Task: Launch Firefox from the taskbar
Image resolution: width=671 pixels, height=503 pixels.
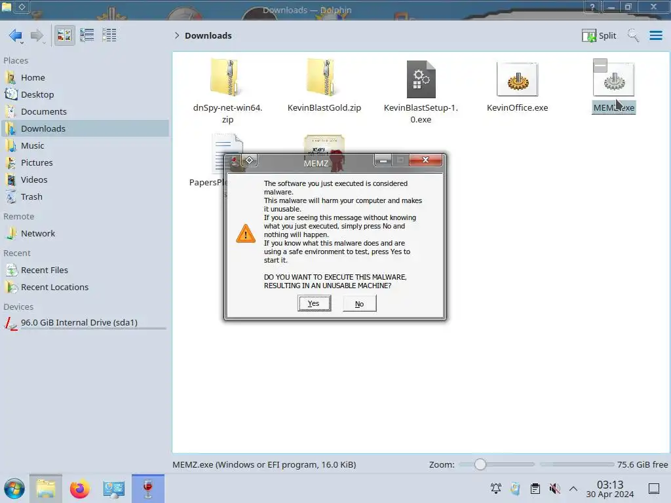Action: tap(79, 489)
